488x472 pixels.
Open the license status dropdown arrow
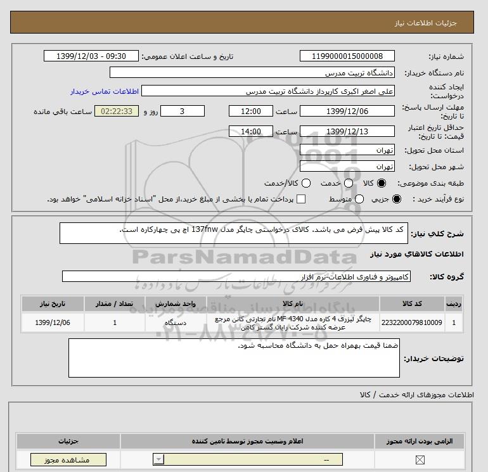click(x=158, y=459)
